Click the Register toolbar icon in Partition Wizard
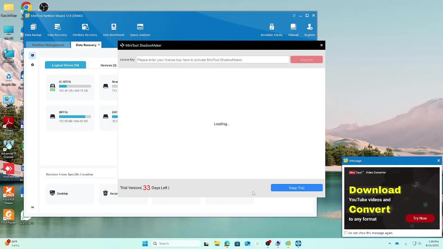Viewport: 443px width, 249px height. click(310, 30)
